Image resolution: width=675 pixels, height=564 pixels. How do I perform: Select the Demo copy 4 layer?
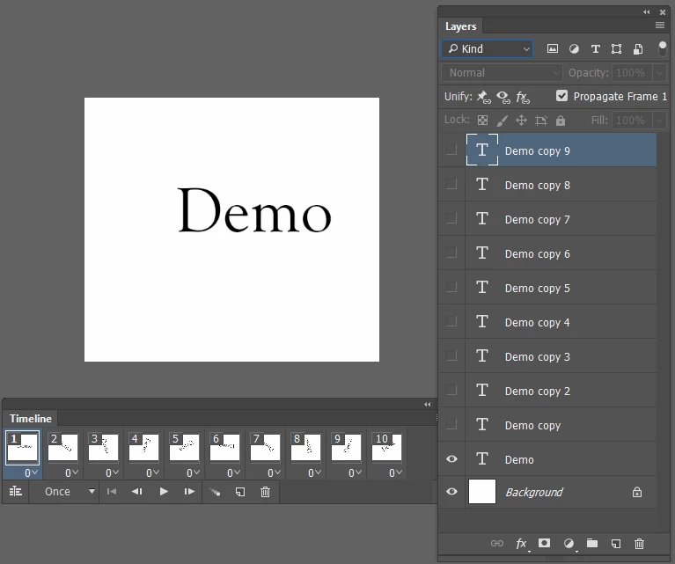(x=561, y=322)
